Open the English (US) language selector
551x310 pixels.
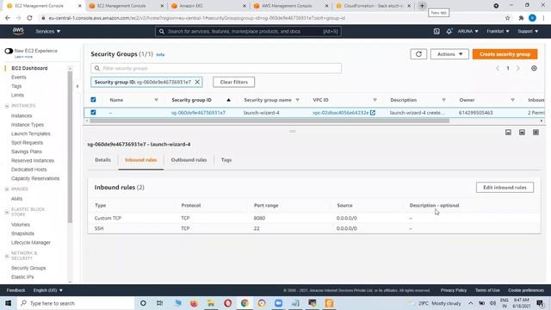(48, 290)
